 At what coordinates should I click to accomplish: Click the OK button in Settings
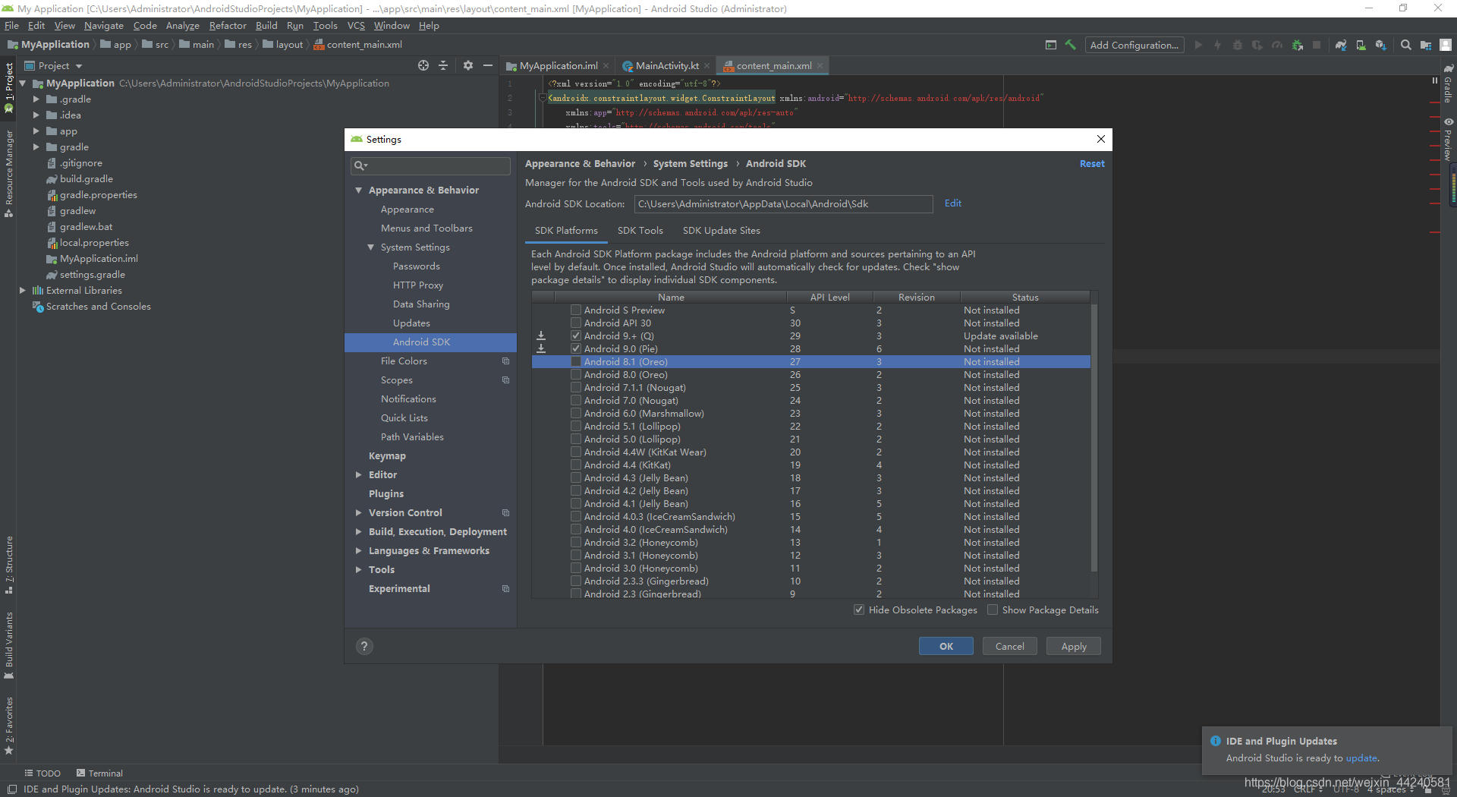coord(946,646)
